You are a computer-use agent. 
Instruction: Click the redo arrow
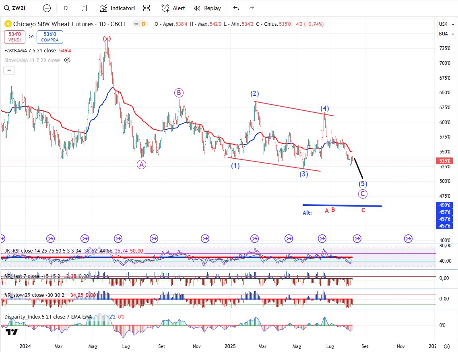click(x=252, y=8)
